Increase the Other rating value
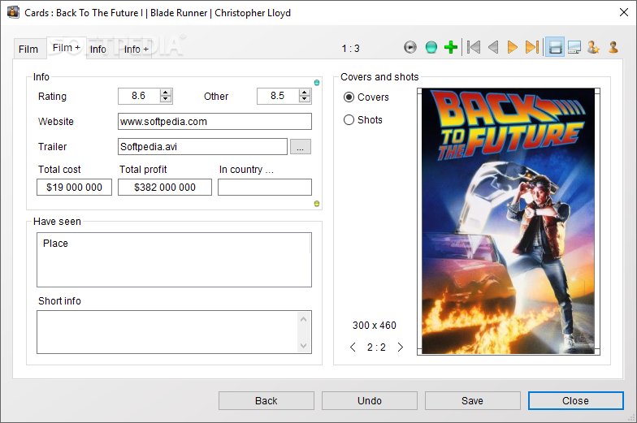Viewport: 637px width, 423px height. pos(304,93)
